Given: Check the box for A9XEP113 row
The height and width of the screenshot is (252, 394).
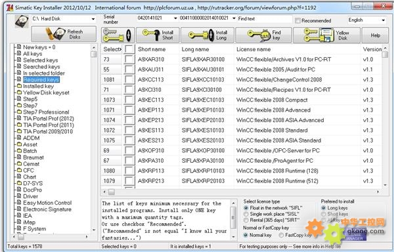Looking at the screenshot, I should (x=129, y=110).
